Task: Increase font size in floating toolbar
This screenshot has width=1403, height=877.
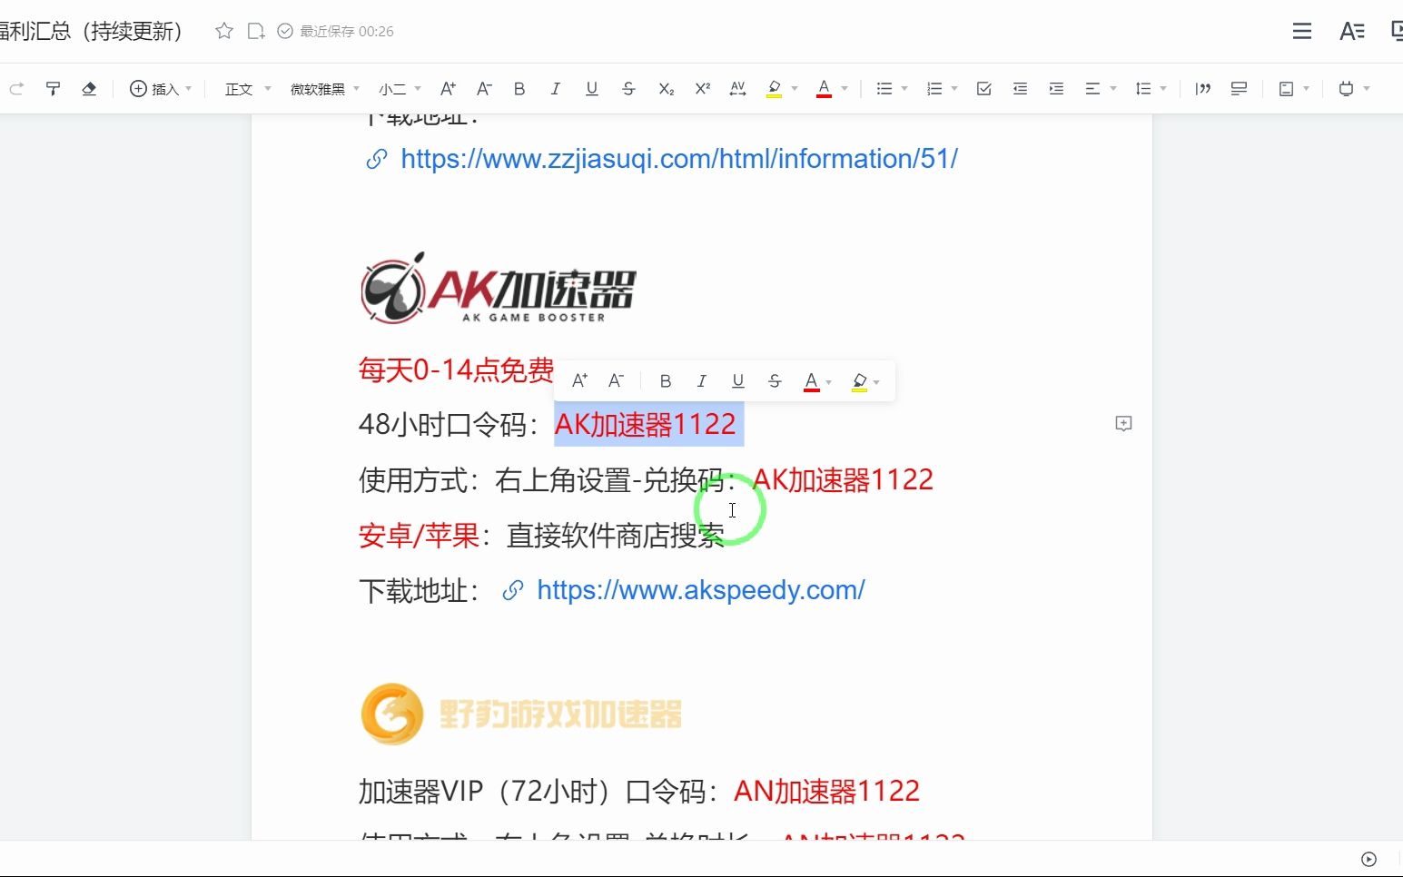Action: click(579, 381)
